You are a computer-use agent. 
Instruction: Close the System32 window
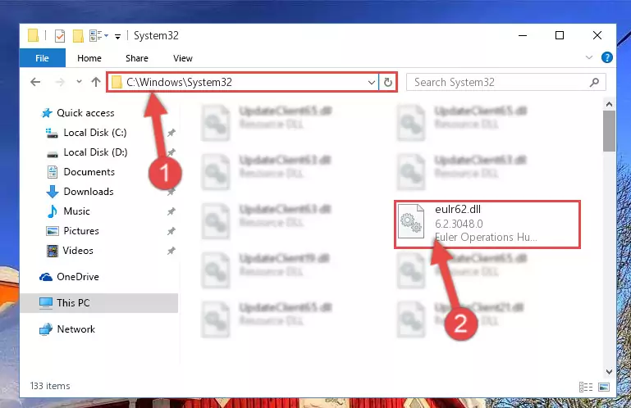[597, 36]
